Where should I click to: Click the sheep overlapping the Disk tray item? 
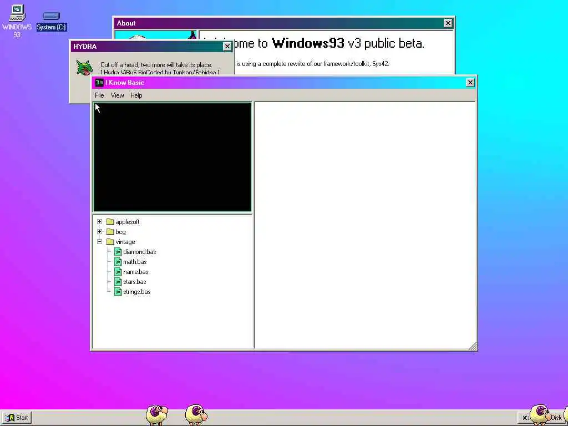[x=540, y=414]
